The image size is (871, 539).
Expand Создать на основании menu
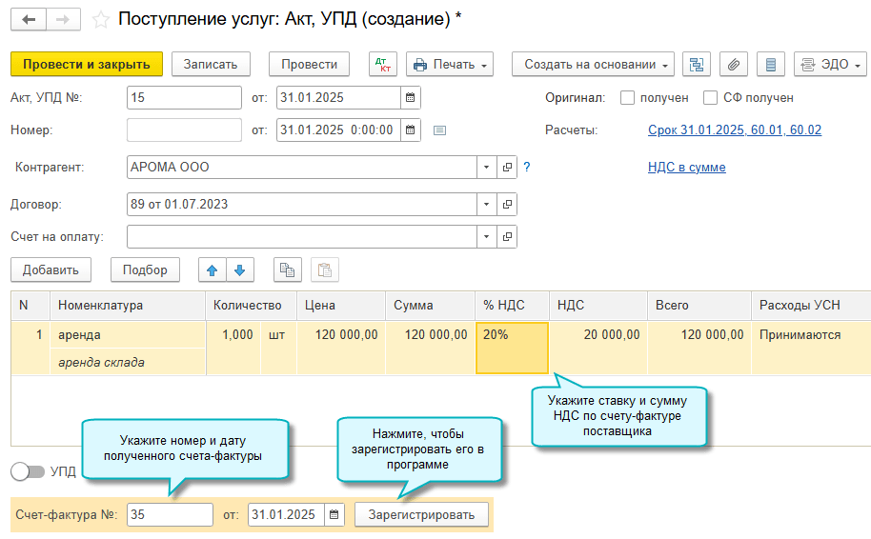point(593,65)
